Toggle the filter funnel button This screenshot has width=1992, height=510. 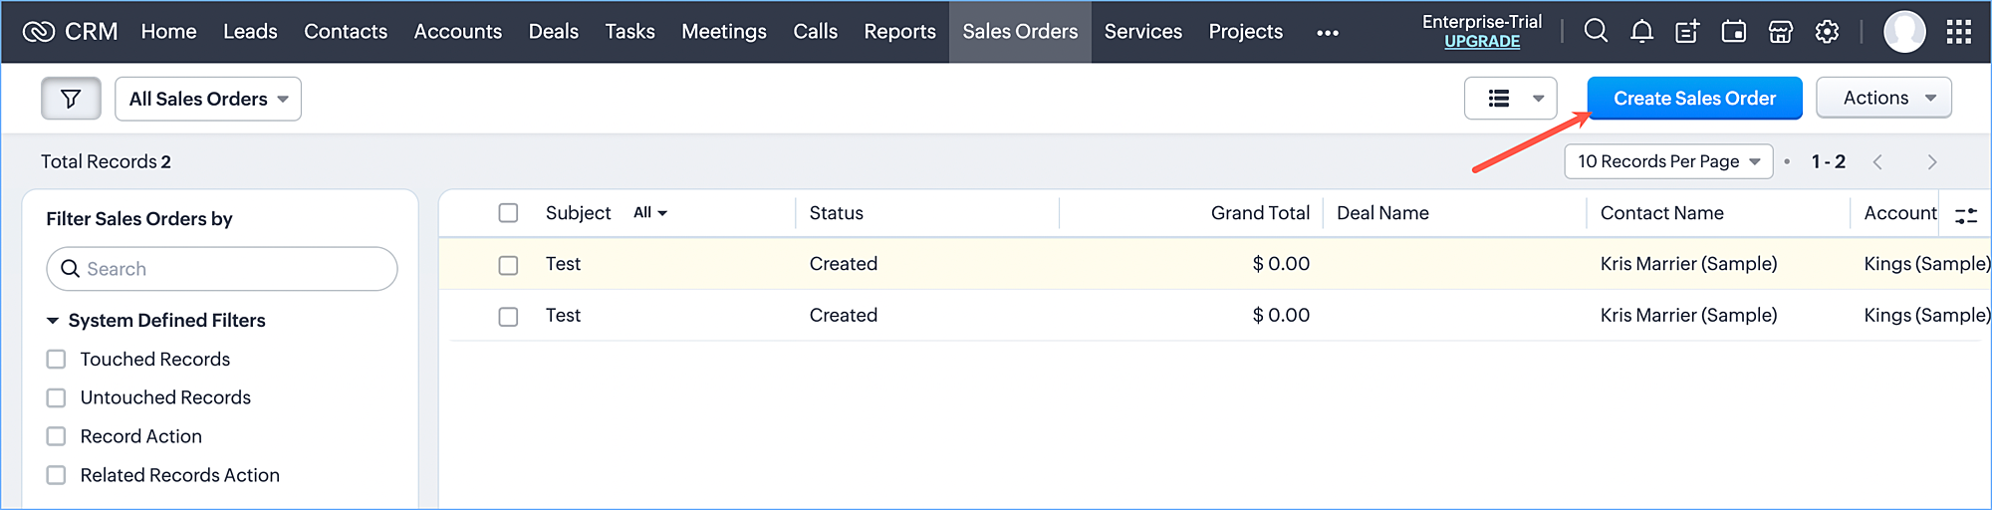click(x=71, y=99)
